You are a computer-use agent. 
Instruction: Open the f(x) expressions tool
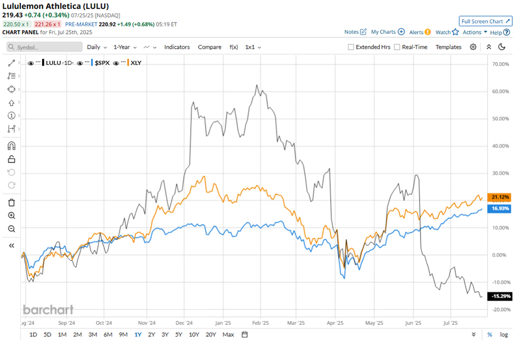[233, 47]
